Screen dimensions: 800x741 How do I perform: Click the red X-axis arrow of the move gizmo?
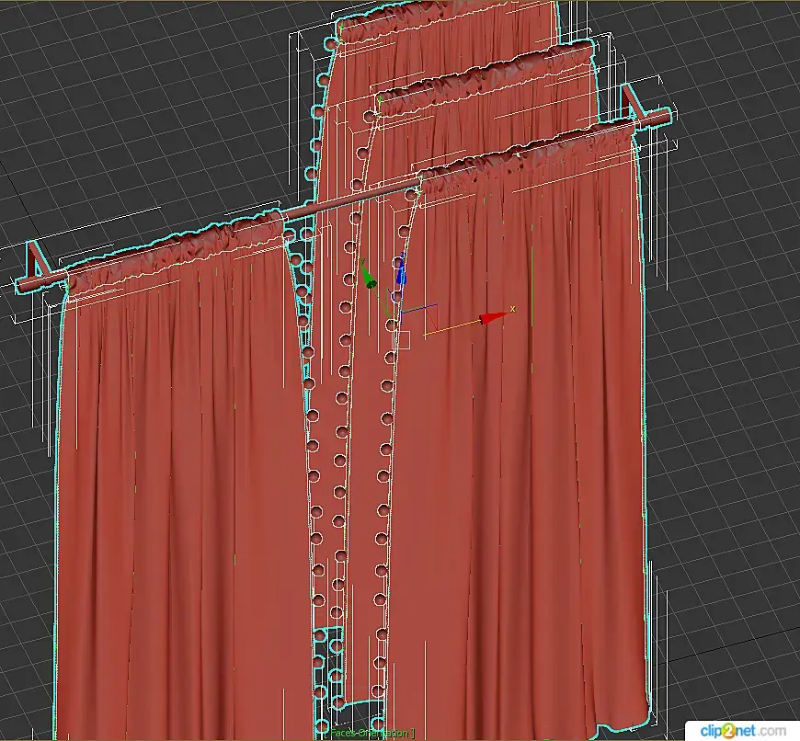[492, 318]
